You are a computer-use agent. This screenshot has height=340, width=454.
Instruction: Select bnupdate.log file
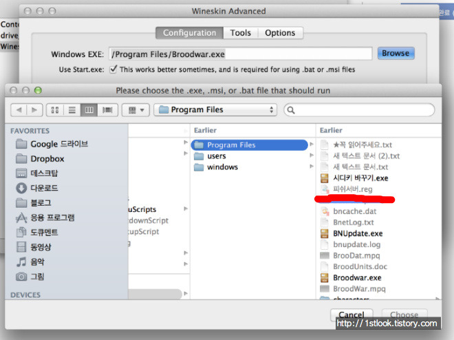tap(351, 244)
